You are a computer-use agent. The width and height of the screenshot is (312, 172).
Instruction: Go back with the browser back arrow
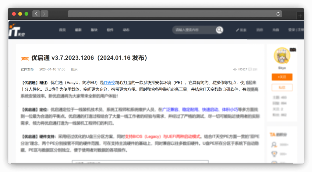coord(36,14)
